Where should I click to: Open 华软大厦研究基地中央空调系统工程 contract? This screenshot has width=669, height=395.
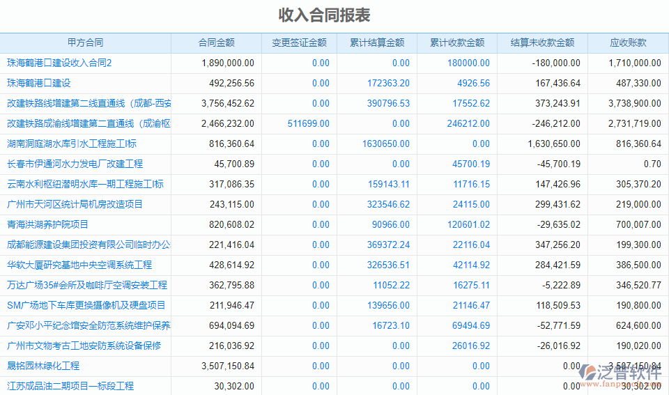pyautogui.click(x=79, y=265)
